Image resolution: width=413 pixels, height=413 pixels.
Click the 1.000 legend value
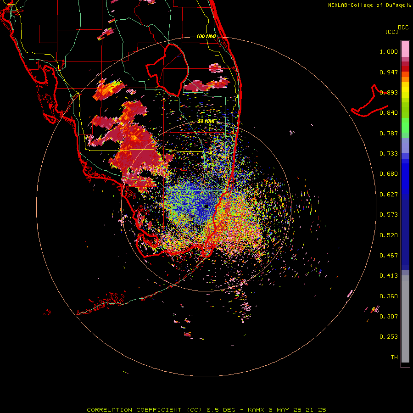(x=389, y=51)
